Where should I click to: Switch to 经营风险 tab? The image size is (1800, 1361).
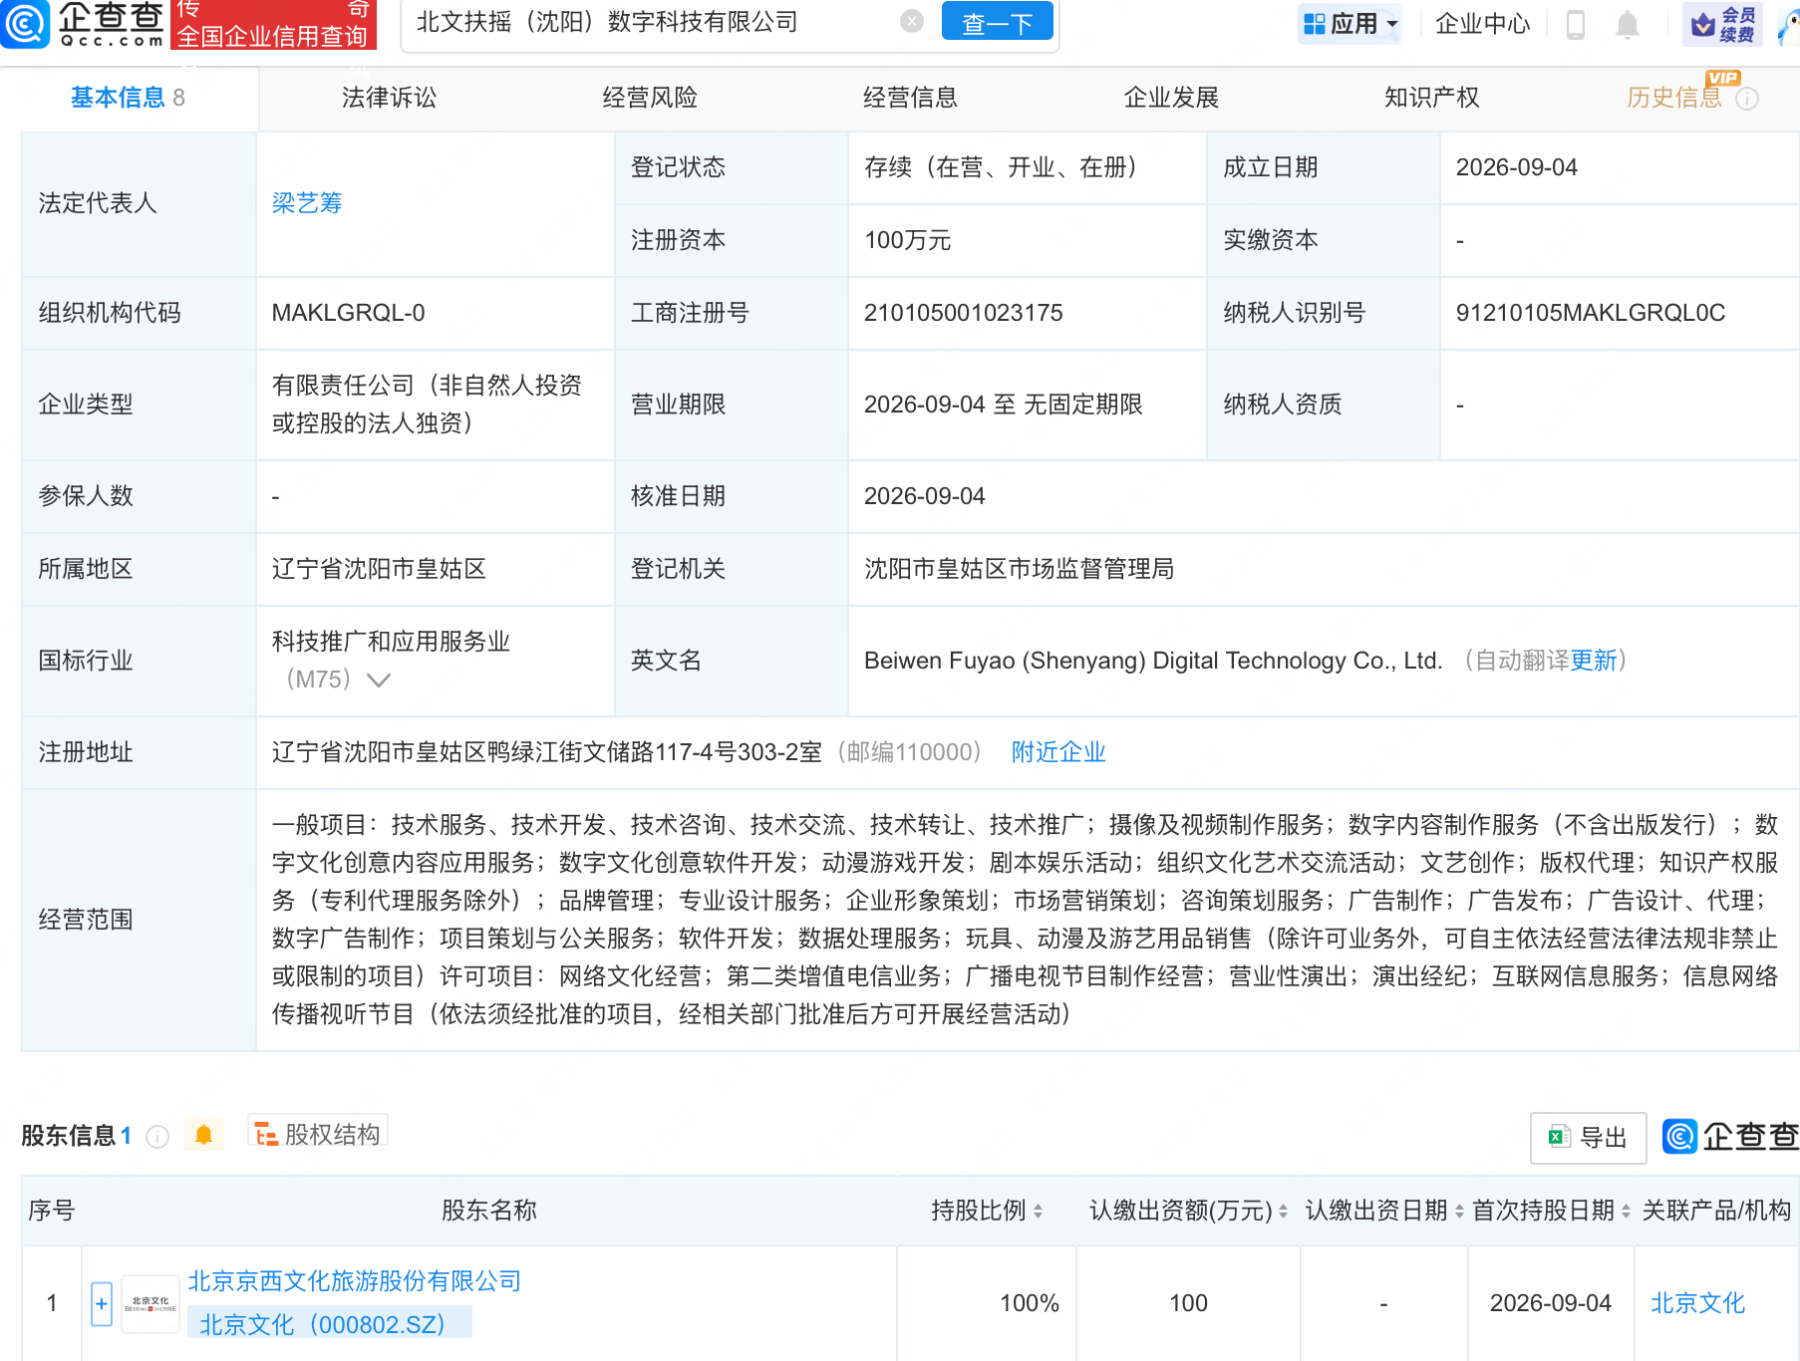650,98
